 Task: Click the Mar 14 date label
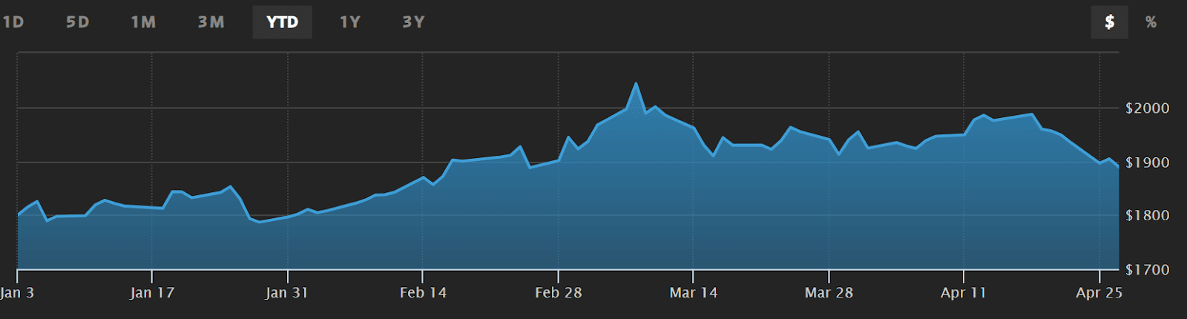[x=694, y=292]
